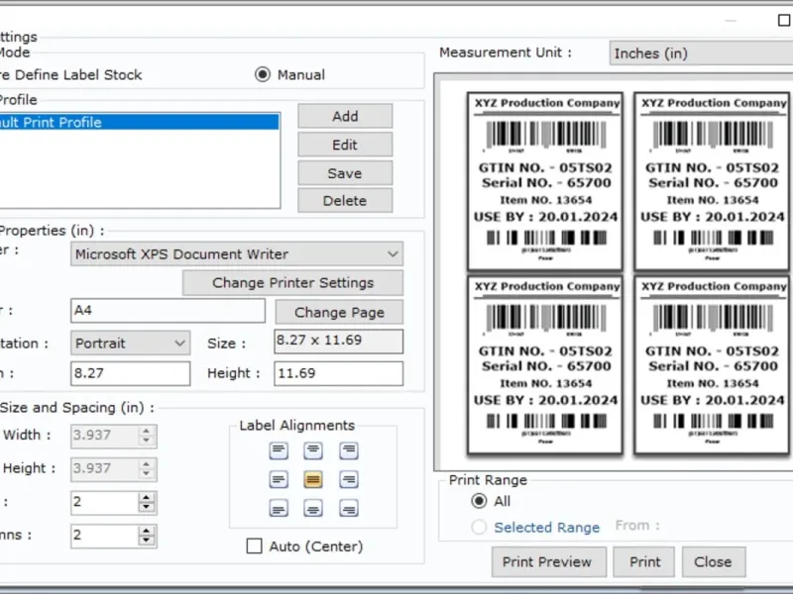The height and width of the screenshot is (594, 793).
Task: Click the top-left label preview thumbnail
Action: click(x=546, y=181)
